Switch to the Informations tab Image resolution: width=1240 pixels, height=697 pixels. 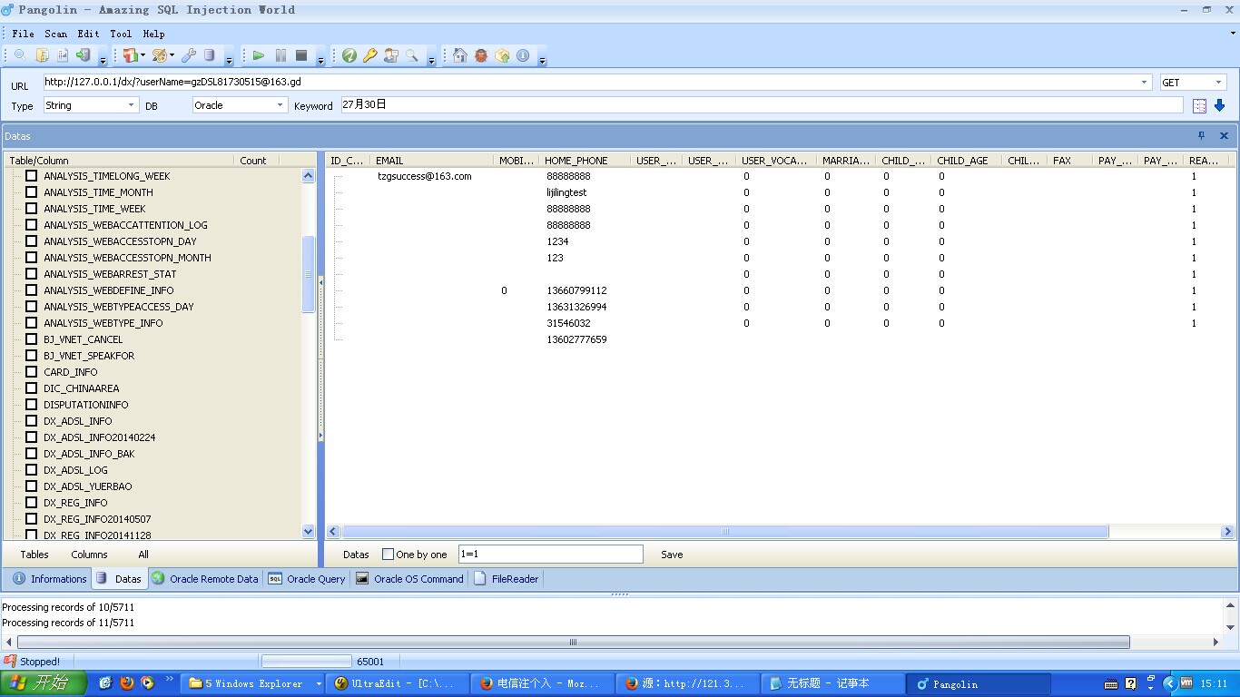coord(50,579)
